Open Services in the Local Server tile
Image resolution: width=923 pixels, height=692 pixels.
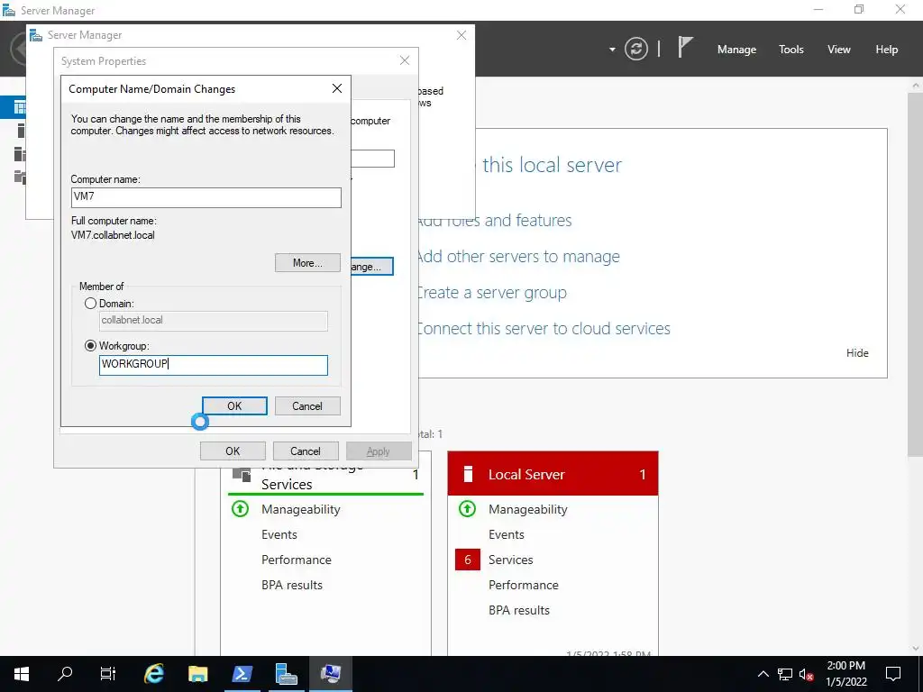coord(510,560)
